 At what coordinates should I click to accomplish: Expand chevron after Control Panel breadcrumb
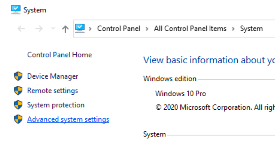[x=147, y=29]
